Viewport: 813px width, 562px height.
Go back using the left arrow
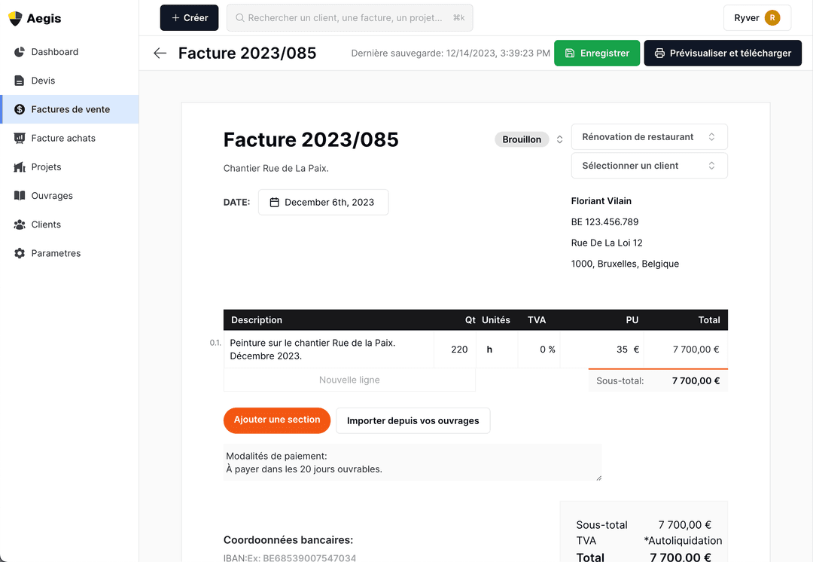point(160,53)
